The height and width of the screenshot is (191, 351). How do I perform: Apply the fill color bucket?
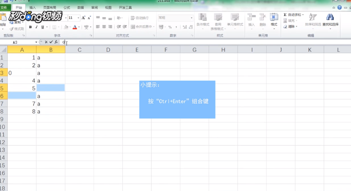(66, 27)
